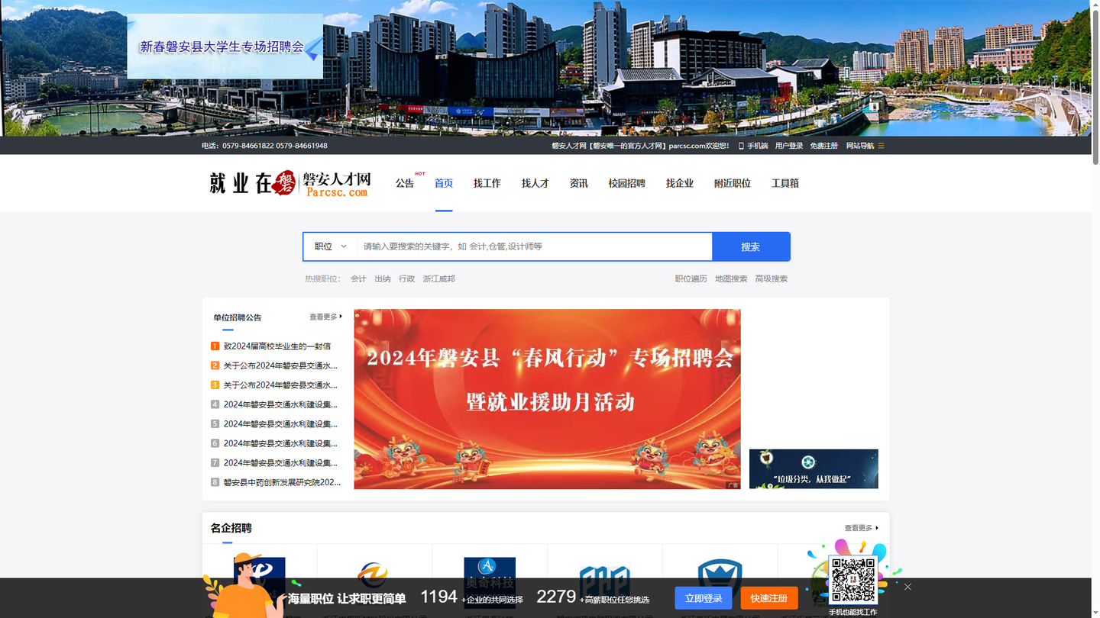This screenshot has width=1100, height=618.
Task: Open the 找企业 navigation item
Action: [680, 183]
